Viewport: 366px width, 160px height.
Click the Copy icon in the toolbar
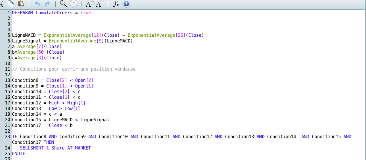[11, 3]
